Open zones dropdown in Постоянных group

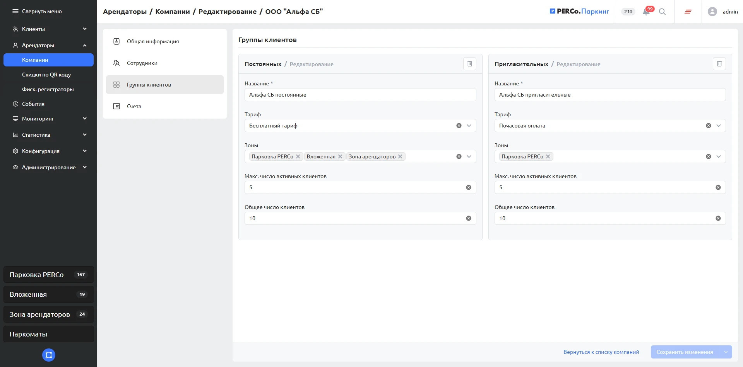tap(469, 156)
